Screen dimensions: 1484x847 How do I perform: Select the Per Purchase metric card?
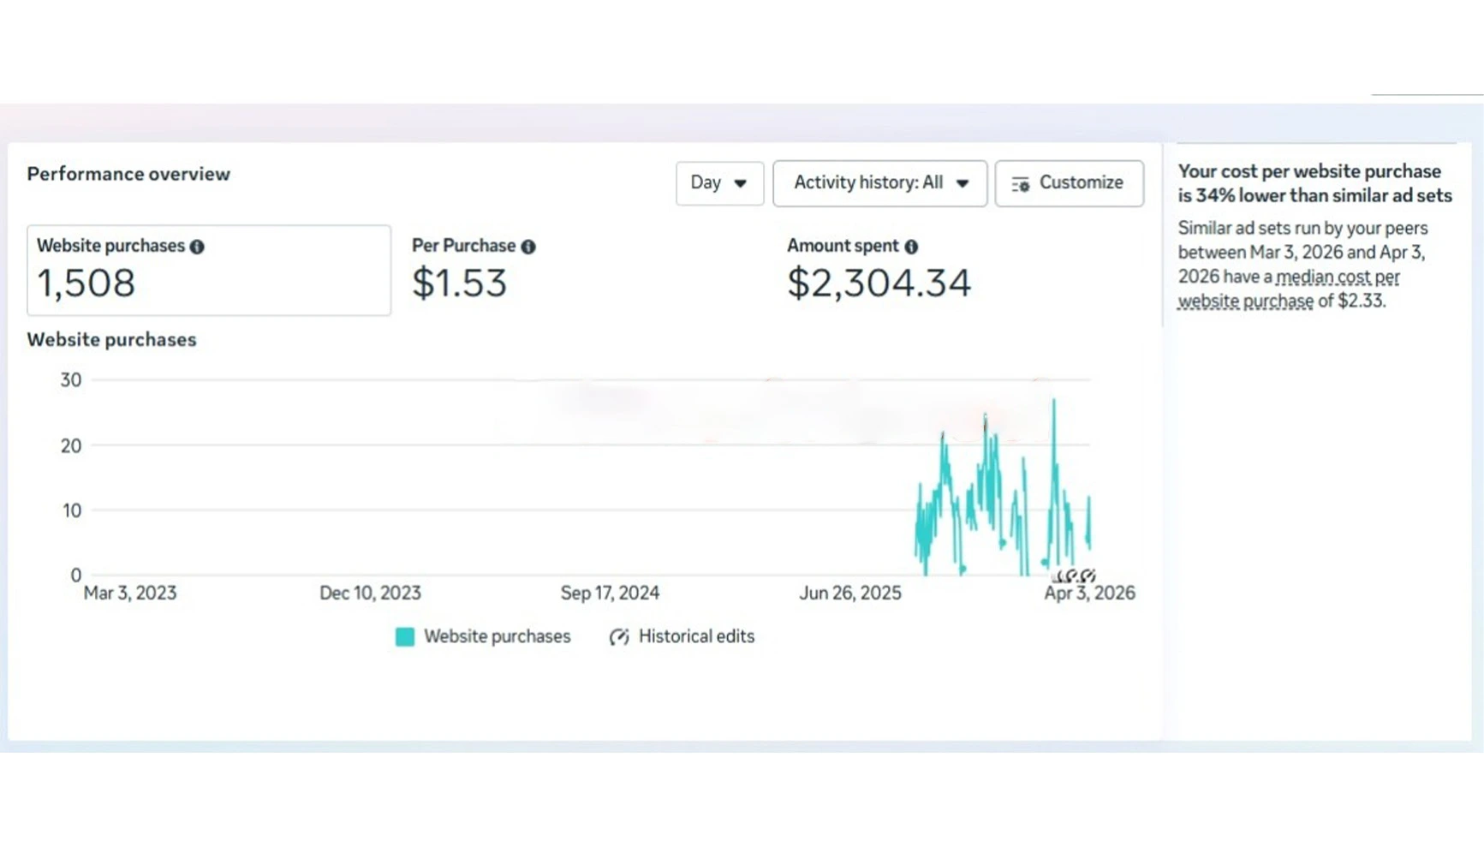pyautogui.click(x=584, y=271)
